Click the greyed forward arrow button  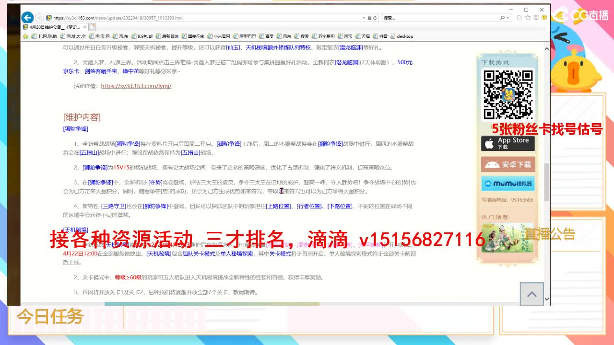pyautogui.click(x=39, y=18)
